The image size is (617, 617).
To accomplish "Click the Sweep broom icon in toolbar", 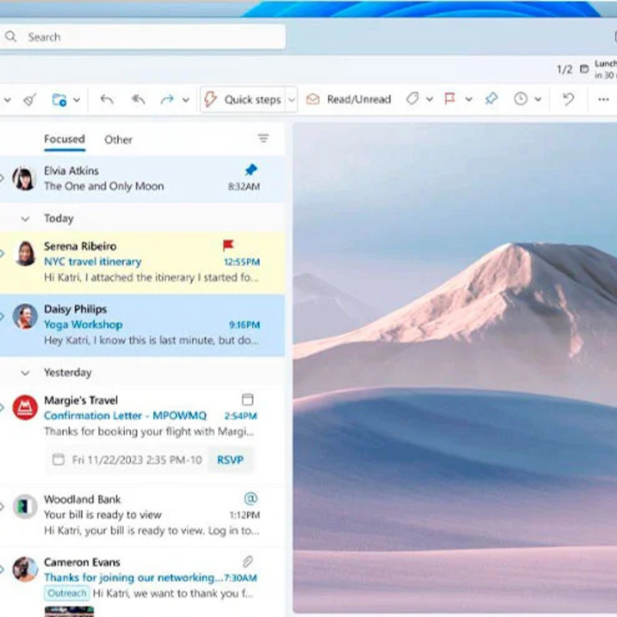I will pyautogui.click(x=30, y=99).
